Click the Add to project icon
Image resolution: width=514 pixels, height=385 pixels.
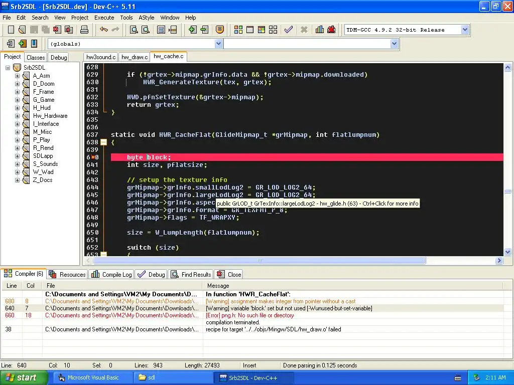(193, 30)
